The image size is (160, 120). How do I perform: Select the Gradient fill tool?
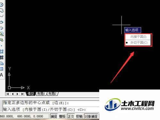pos(2,57)
